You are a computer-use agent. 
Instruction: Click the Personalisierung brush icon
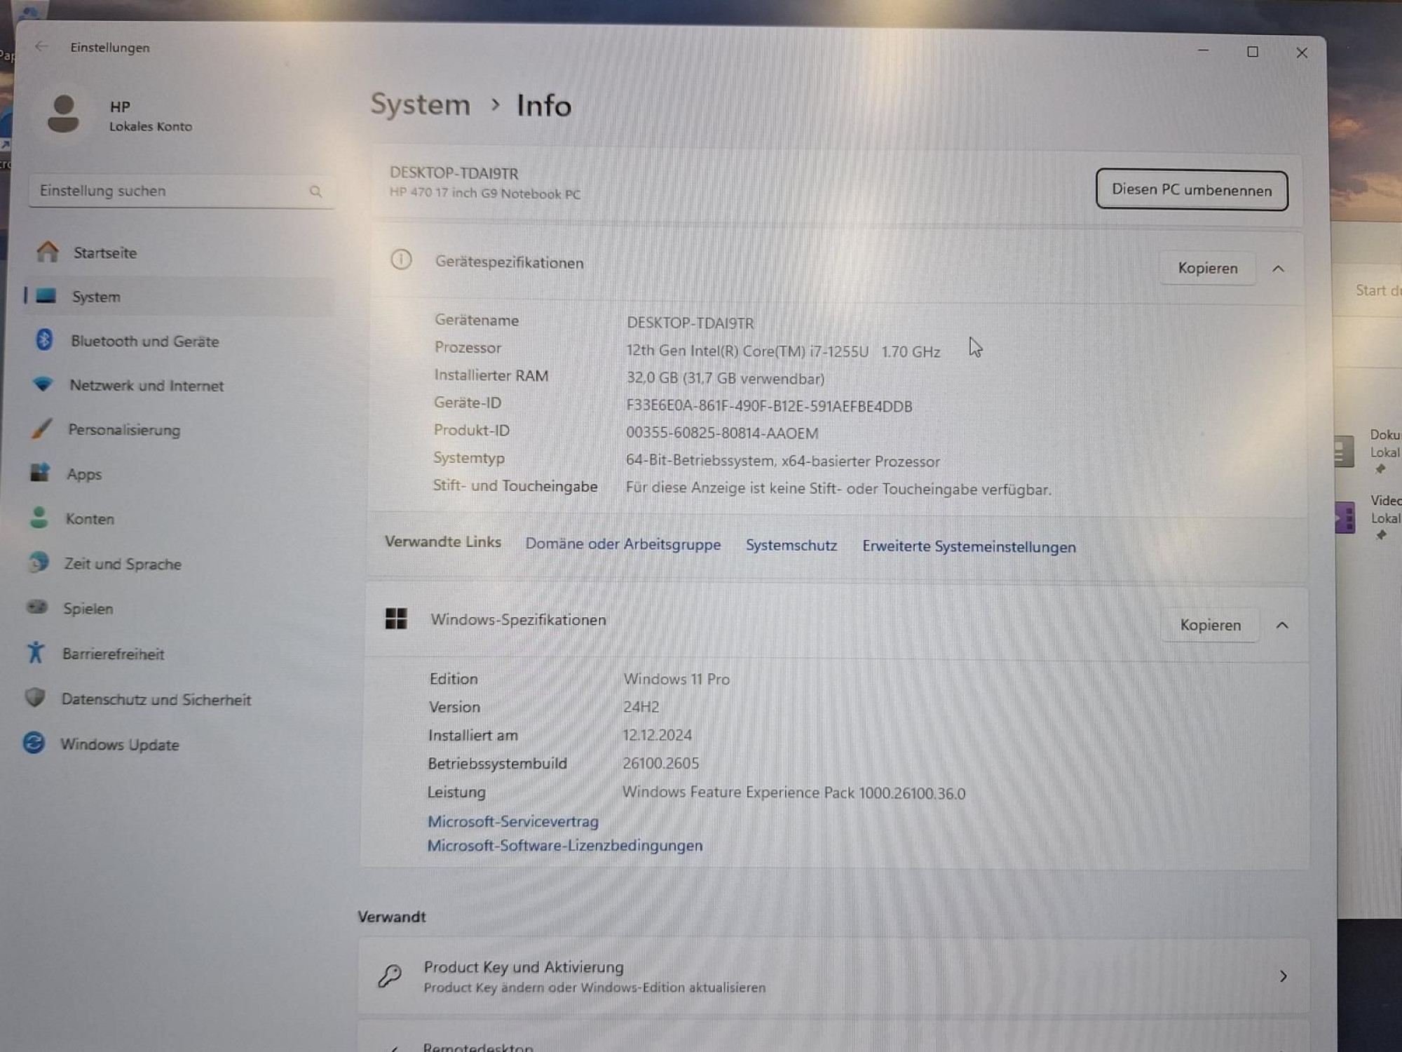tap(41, 429)
